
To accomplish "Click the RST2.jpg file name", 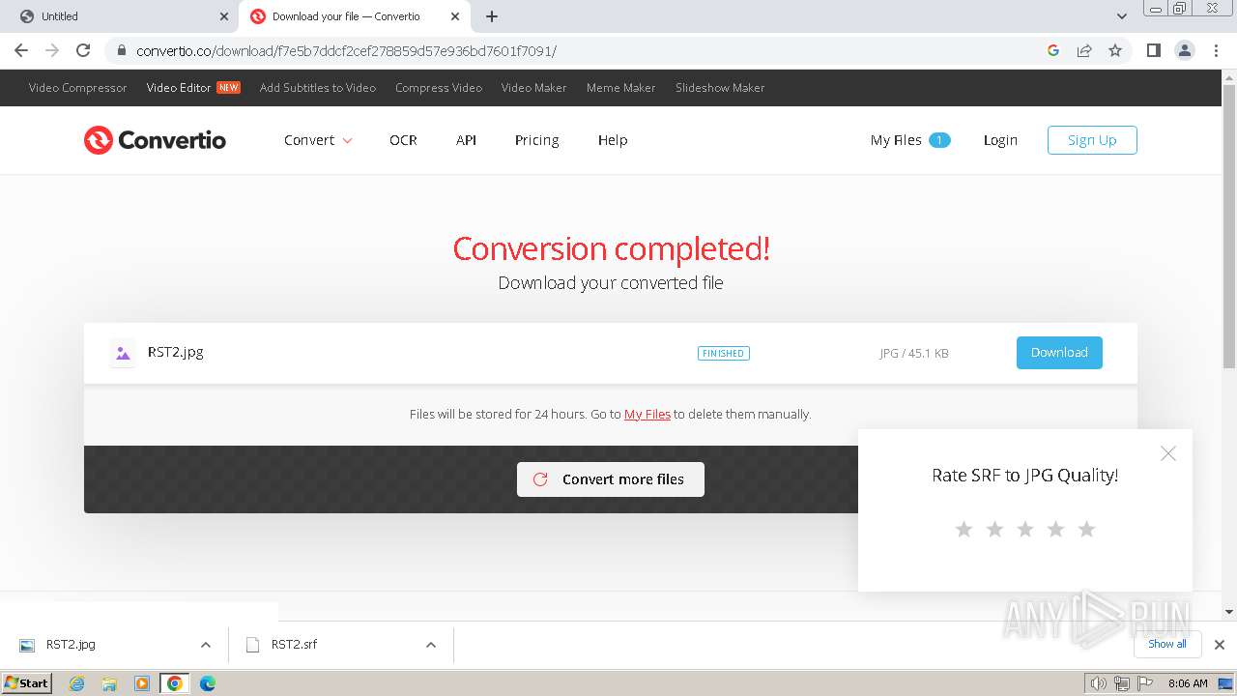I will point(175,352).
